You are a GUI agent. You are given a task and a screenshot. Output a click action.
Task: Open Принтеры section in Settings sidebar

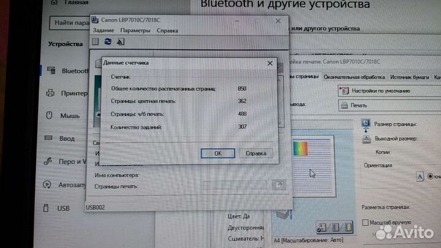pyautogui.click(x=67, y=93)
